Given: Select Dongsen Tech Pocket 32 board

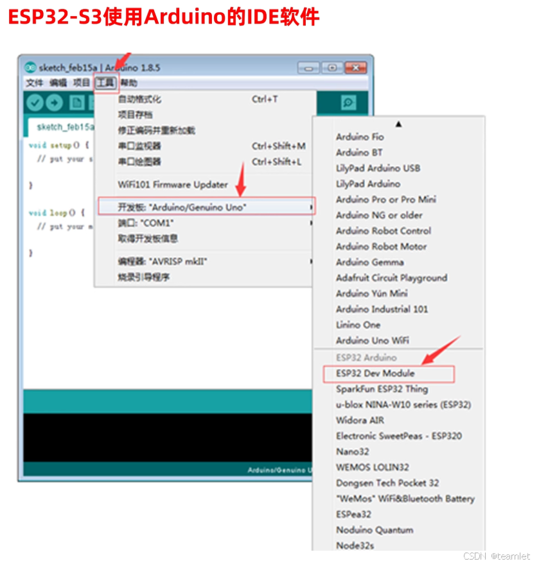Looking at the screenshot, I should point(387,483).
